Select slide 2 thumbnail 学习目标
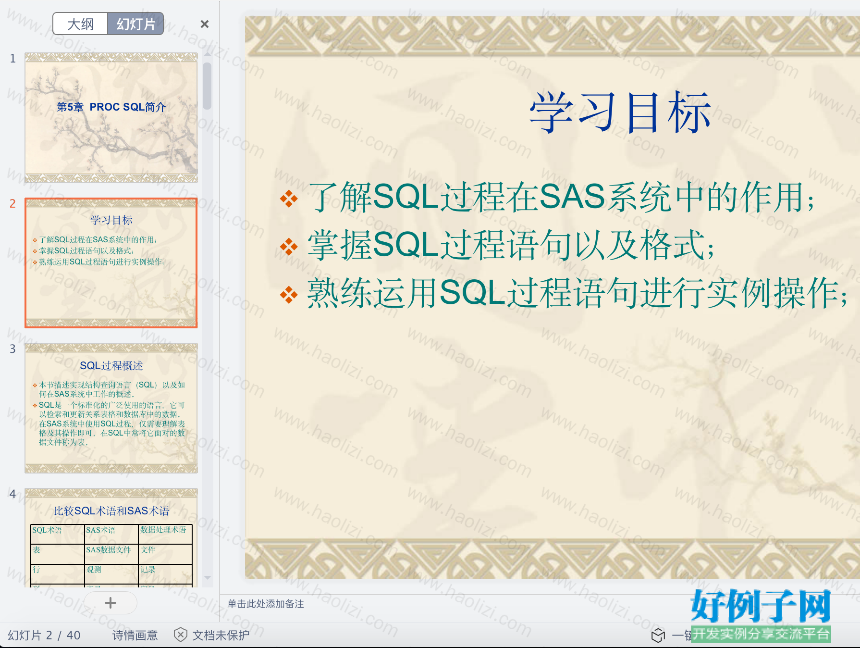The width and height of the screenshot is (860, 648). click(111, 263)
